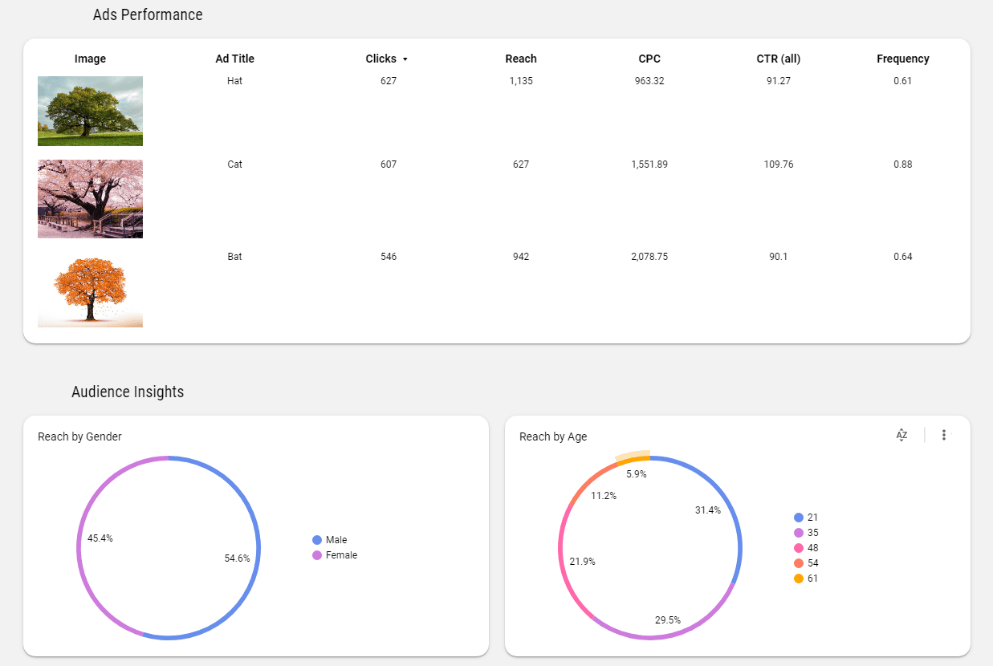Sort table by Reach column header
Screen dimensions: 993x666
(x=521, y=59)
